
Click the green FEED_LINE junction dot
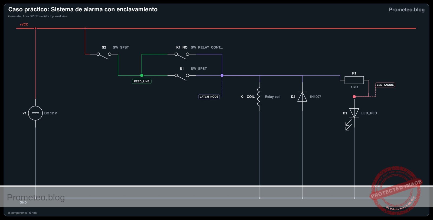tap(142, 75)
